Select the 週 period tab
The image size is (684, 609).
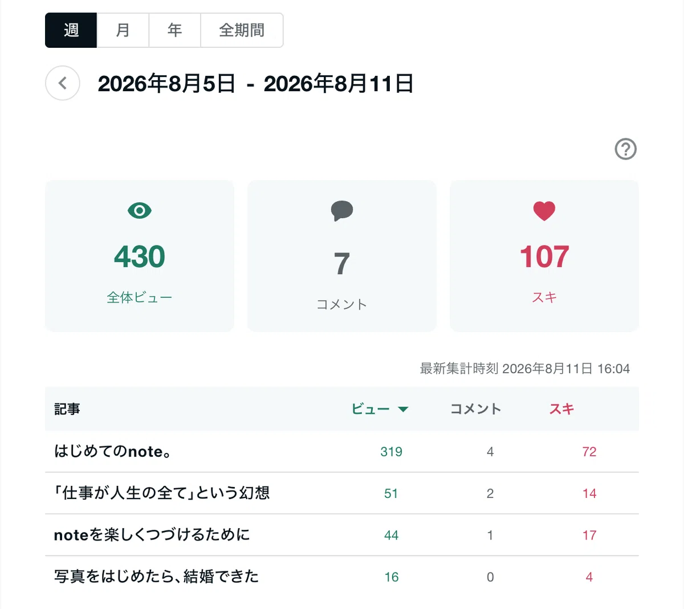coord(71,30)
